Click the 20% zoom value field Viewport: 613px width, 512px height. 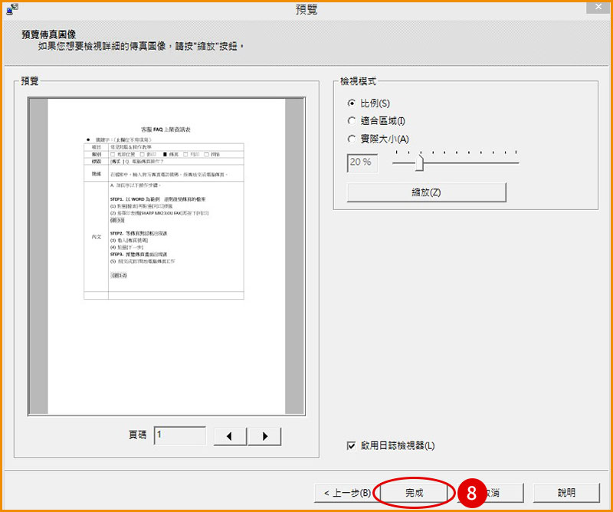point(361,162)
